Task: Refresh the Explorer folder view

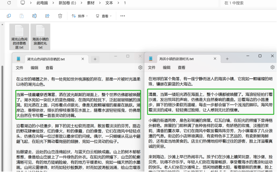Action: click(9, 3)
